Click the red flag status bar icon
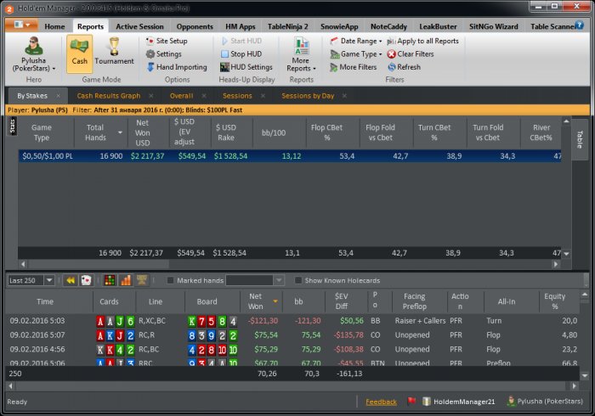 411,401
